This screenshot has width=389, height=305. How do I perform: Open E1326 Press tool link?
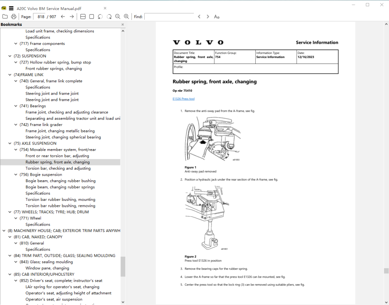click(183, 99)
